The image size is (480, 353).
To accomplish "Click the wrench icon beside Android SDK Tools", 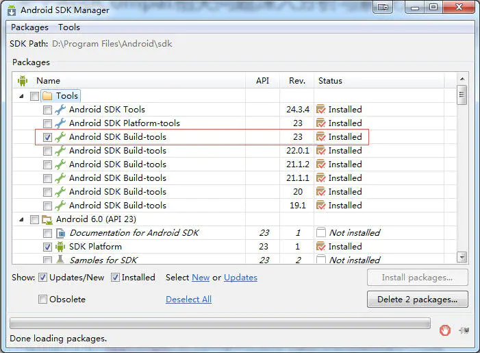I will (60, 110).
